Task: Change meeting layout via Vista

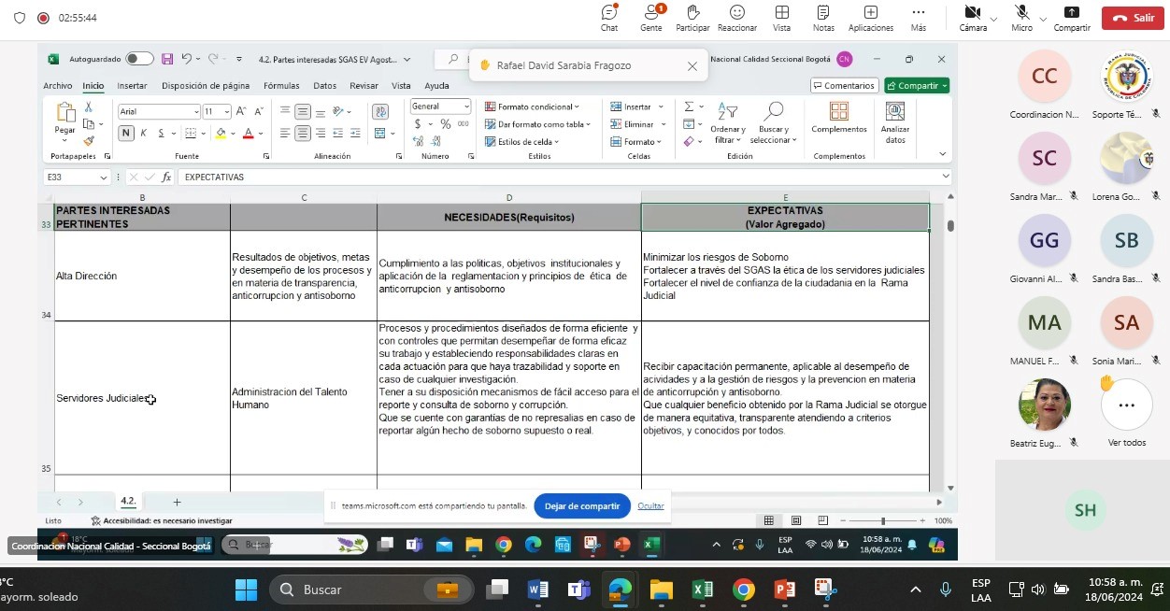Action: [781, 18]
